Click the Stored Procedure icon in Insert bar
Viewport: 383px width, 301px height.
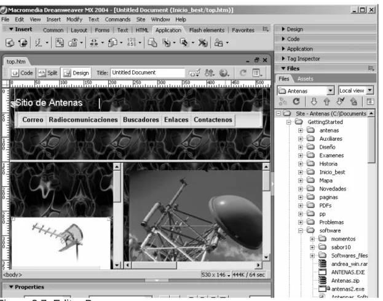point(23,43)
